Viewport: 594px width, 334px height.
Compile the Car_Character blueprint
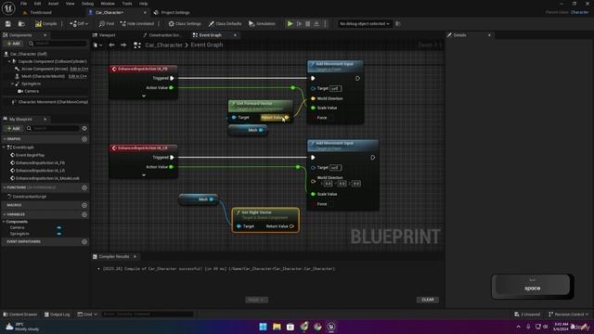[45, 23]
